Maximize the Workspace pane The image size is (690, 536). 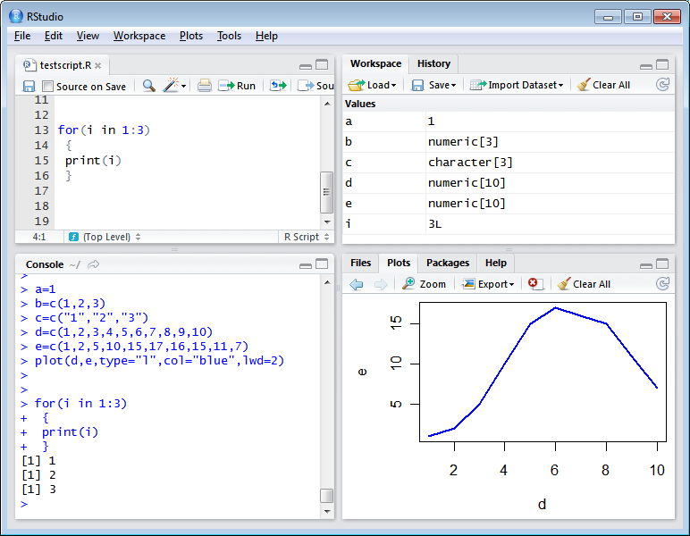tap(662, 64)
